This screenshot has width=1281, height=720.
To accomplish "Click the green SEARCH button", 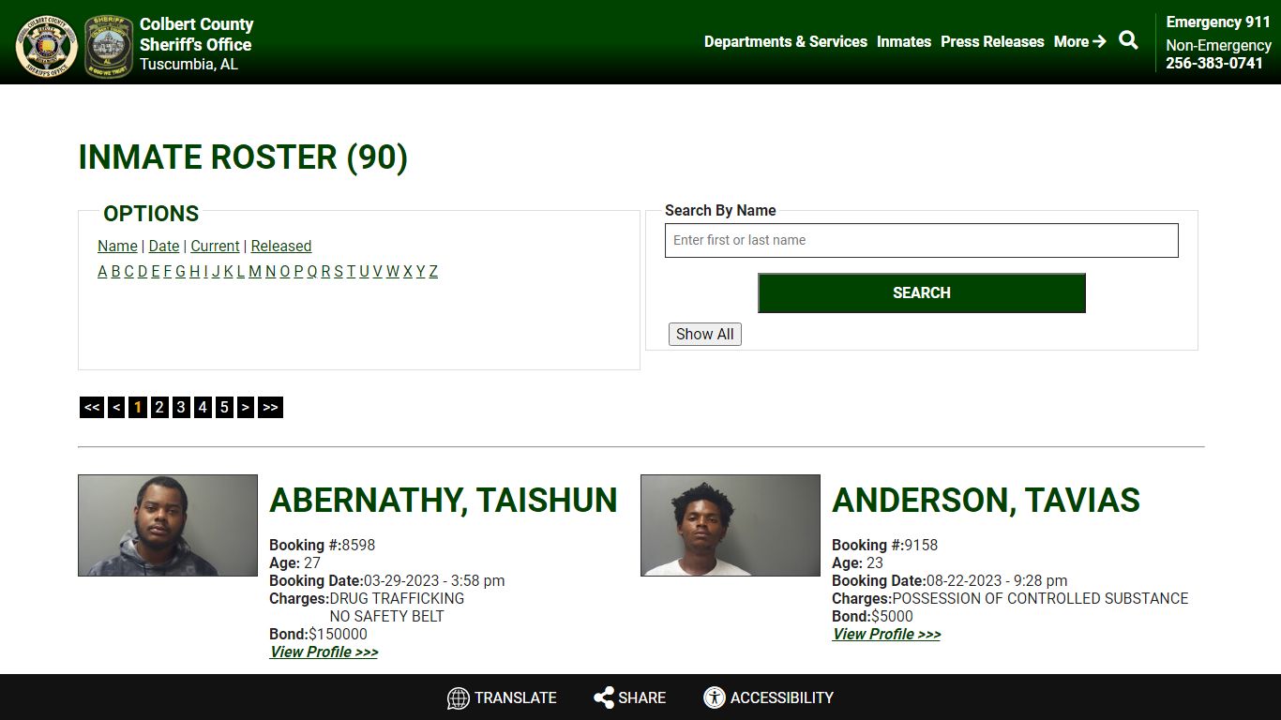I will pos(921,292).
